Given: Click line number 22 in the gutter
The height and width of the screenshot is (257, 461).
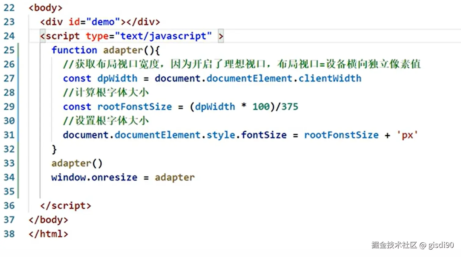Looking at the screenshot, I should 9,8.
